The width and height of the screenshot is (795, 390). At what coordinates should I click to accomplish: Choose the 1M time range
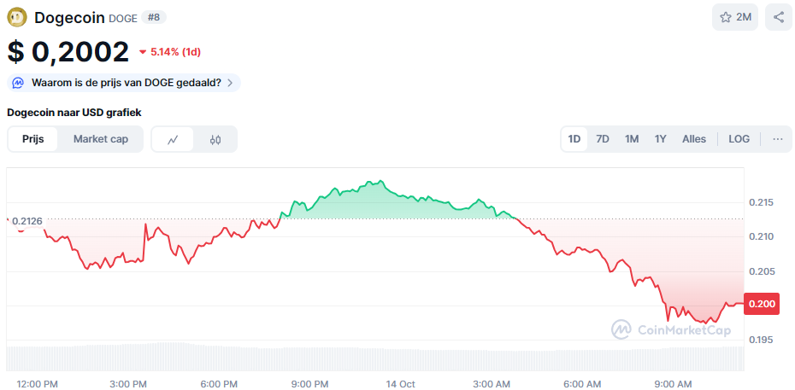[x=631, y=139]
